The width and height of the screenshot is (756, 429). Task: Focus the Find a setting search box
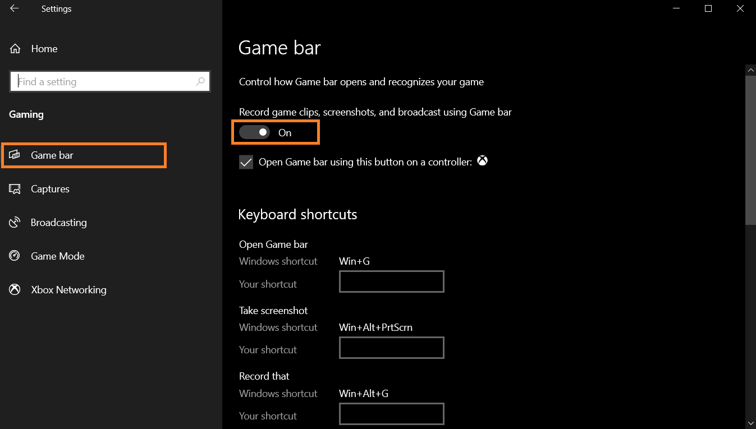[x=110, y=81]
